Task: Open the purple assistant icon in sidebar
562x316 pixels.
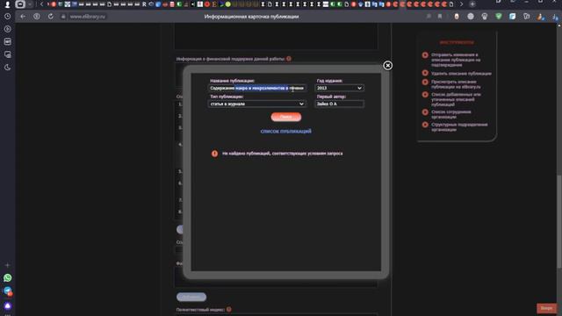Action: [8, 306]
